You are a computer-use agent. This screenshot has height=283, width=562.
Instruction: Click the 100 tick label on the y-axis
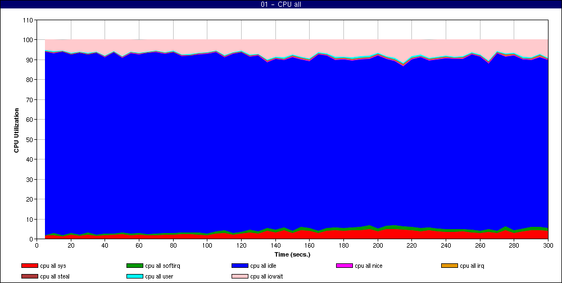click(28, 40)
